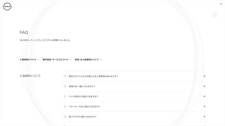This screenshot has width=225, height=126.
Task: Click the Nissan logo
Action: tap(7, 6)
